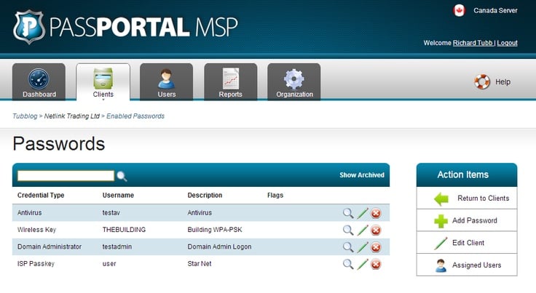Delete the Antivirus password entry
536x293 pixels.
pos(376,214)
